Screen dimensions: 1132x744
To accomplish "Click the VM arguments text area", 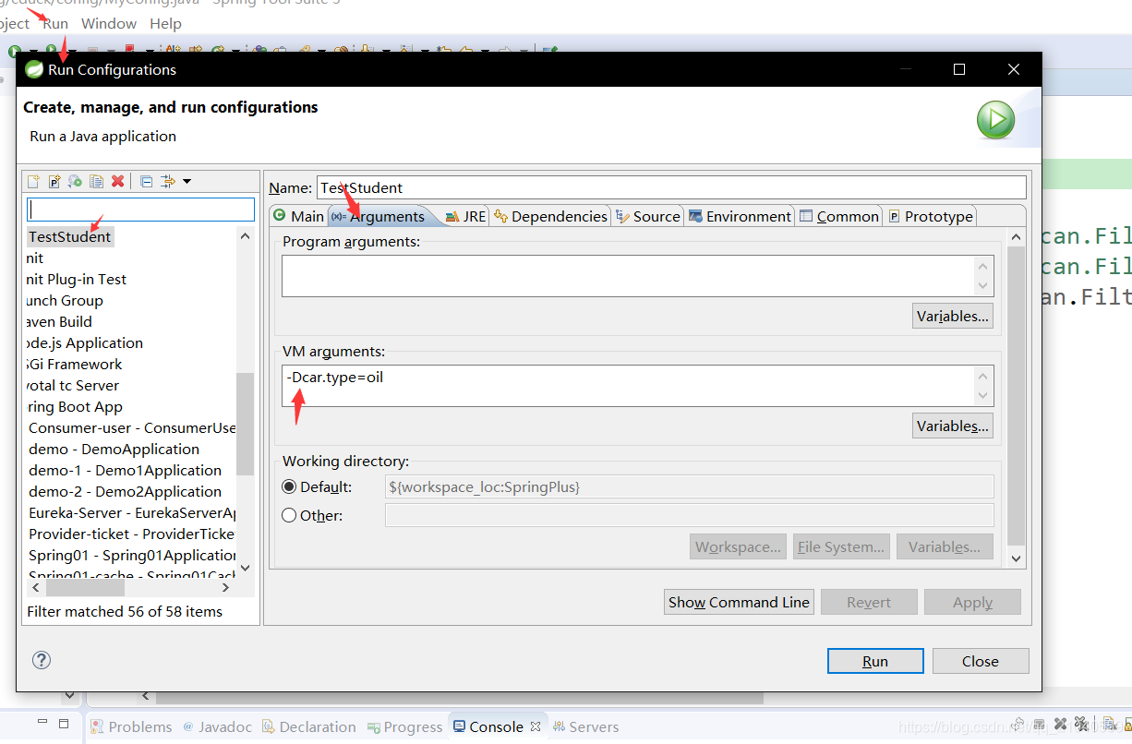I will [628, 386].
